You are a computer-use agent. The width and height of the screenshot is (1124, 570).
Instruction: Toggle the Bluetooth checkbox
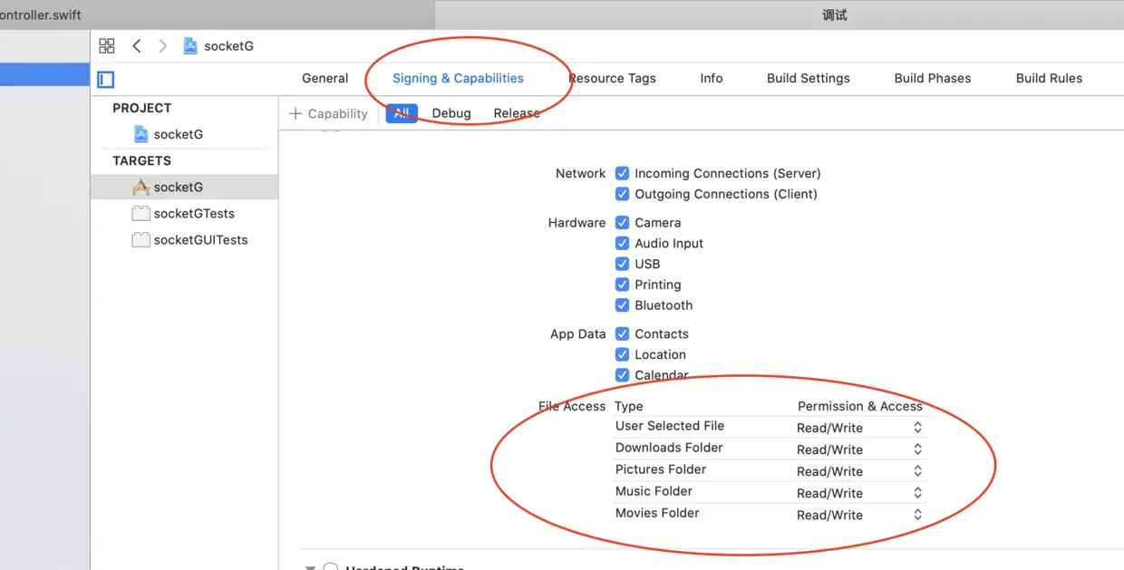tap(622, 305)
